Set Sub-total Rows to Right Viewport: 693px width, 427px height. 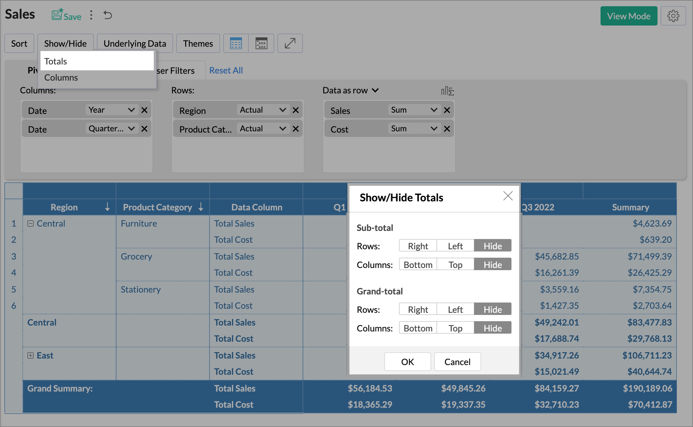click(x=418, y=246)
